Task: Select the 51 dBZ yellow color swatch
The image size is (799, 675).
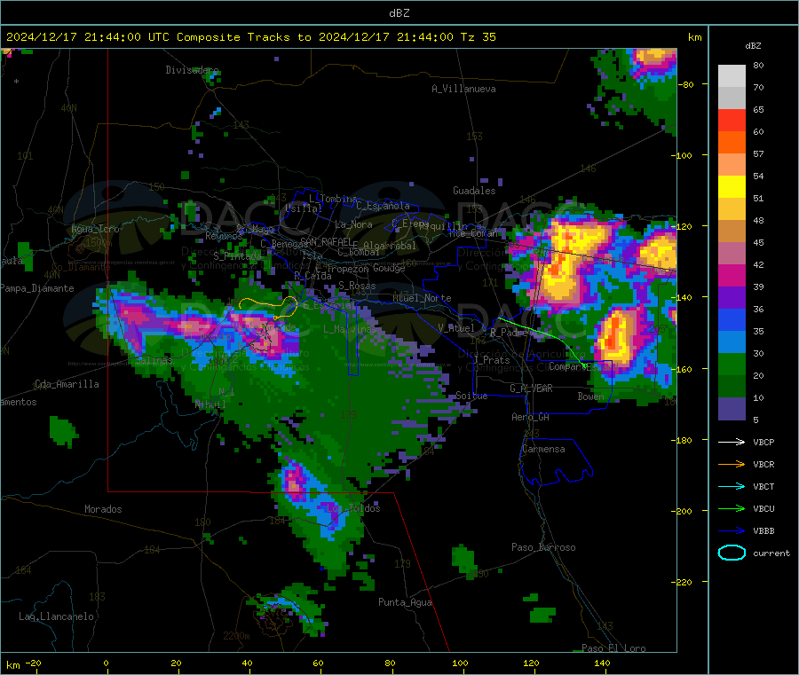Action: coord(732,187)
